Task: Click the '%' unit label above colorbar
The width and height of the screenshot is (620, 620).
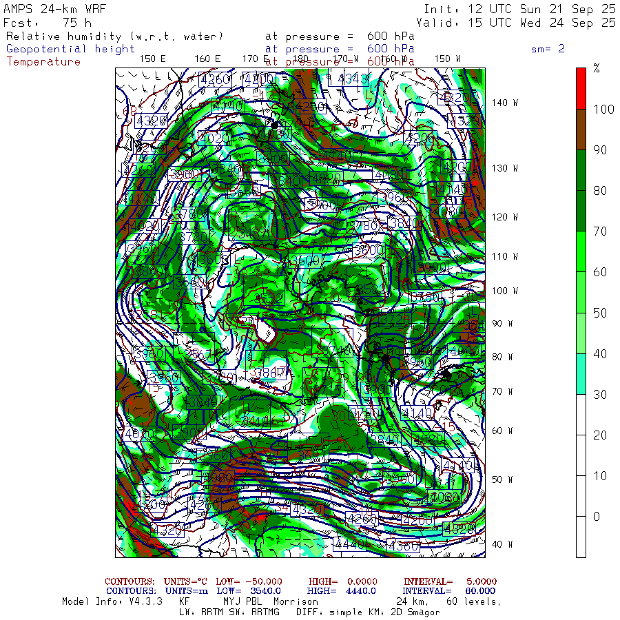Action: [x=597, y=69]
